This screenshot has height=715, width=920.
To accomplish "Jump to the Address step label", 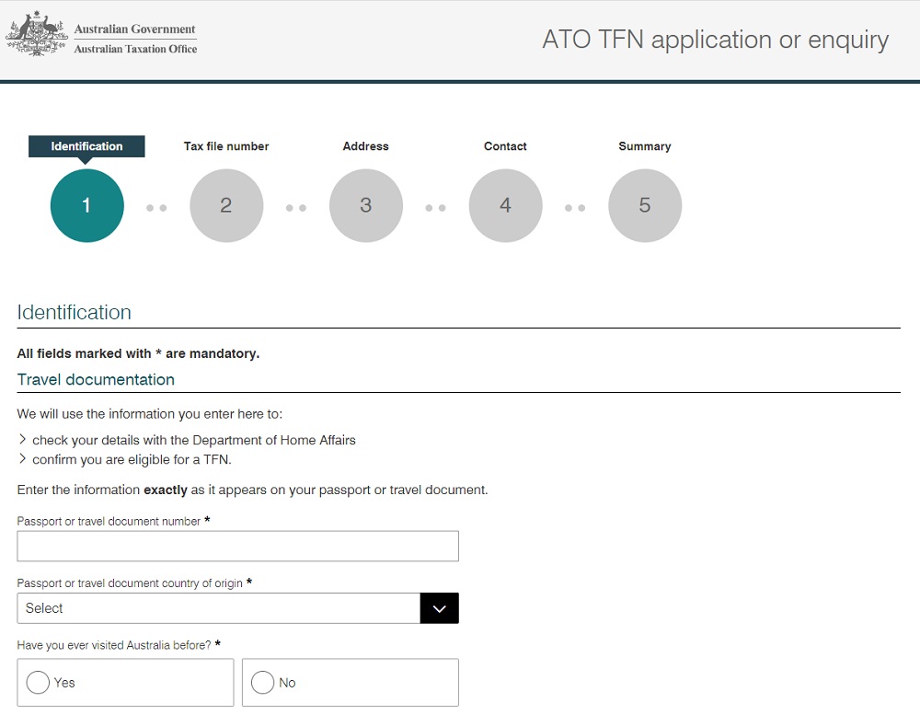I will click(x=365, y=146).
